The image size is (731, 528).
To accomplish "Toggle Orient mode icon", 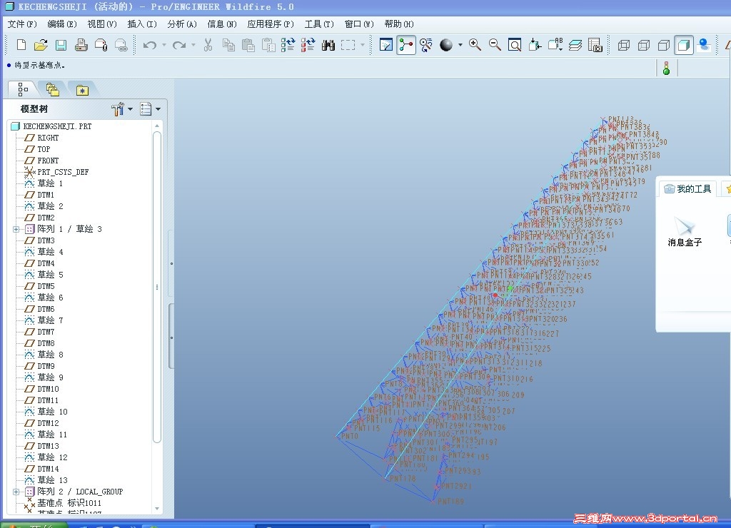I will (x=426, y=45).
